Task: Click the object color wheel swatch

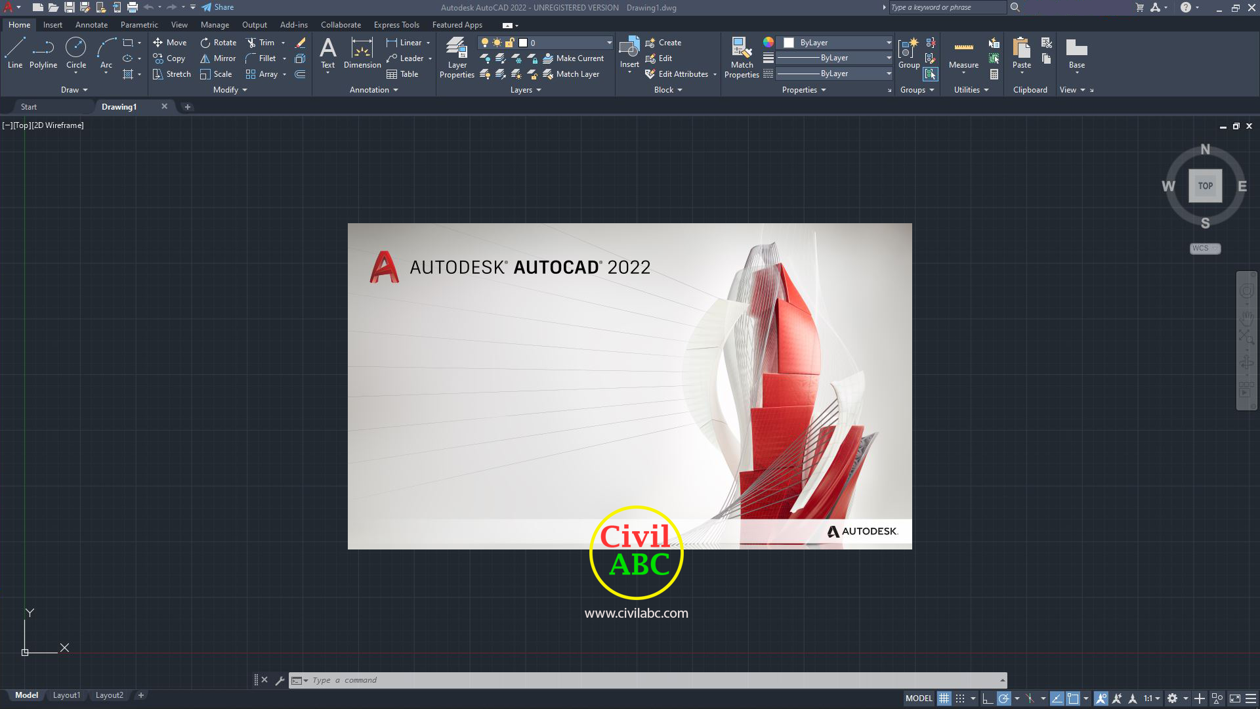Action: click(768, 43)
